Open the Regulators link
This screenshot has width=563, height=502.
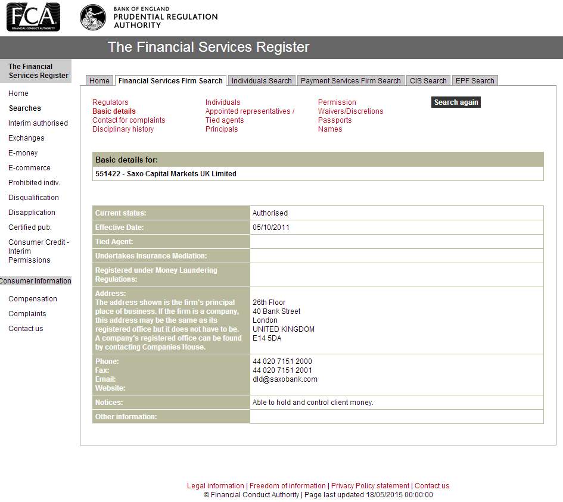tap(110, 102)
